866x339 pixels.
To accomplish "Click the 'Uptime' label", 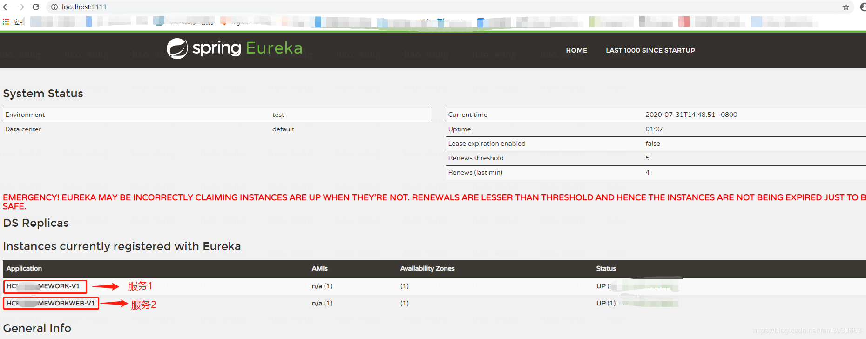I will click(460, 129).
